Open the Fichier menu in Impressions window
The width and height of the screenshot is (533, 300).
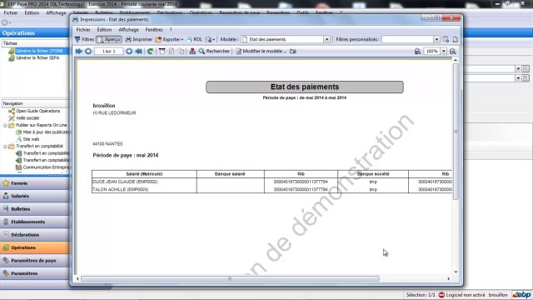[83, 30]
